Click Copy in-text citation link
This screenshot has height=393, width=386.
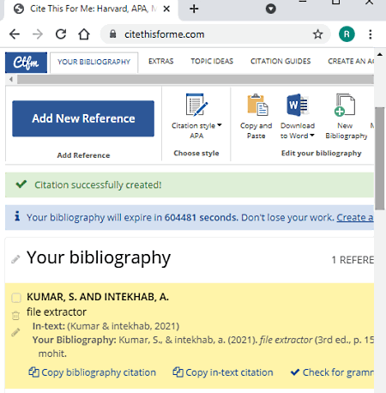point(223,372)
